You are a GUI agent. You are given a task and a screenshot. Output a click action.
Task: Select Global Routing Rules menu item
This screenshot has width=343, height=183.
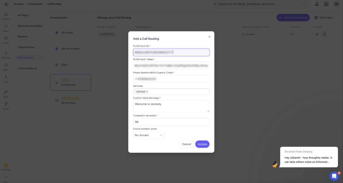[x=30, y=26]
